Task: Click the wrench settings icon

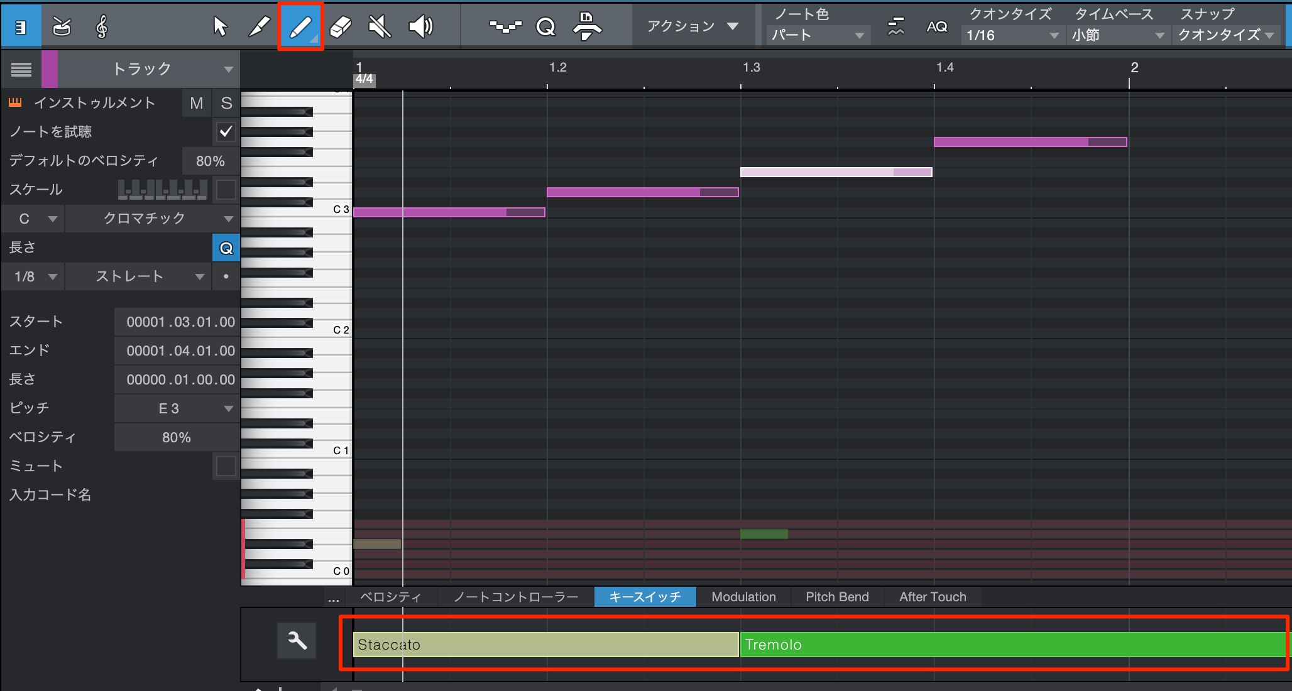Action: click(297, 641)
